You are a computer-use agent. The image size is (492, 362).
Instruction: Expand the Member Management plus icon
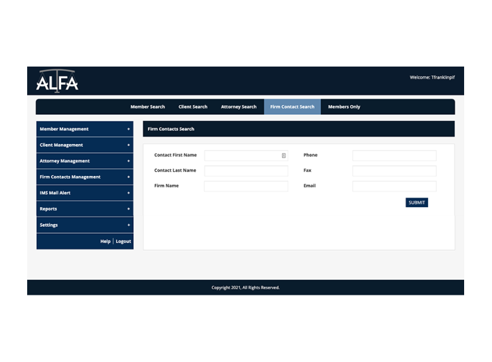(128, 129)
